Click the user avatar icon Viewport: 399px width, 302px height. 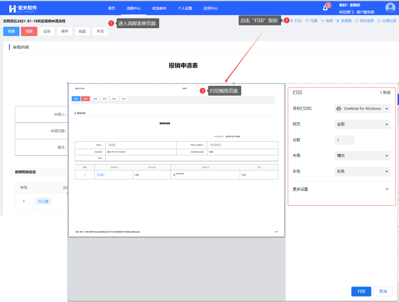390,8
